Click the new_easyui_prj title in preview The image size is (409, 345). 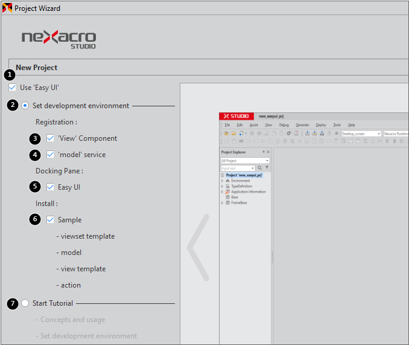point(271,116)
